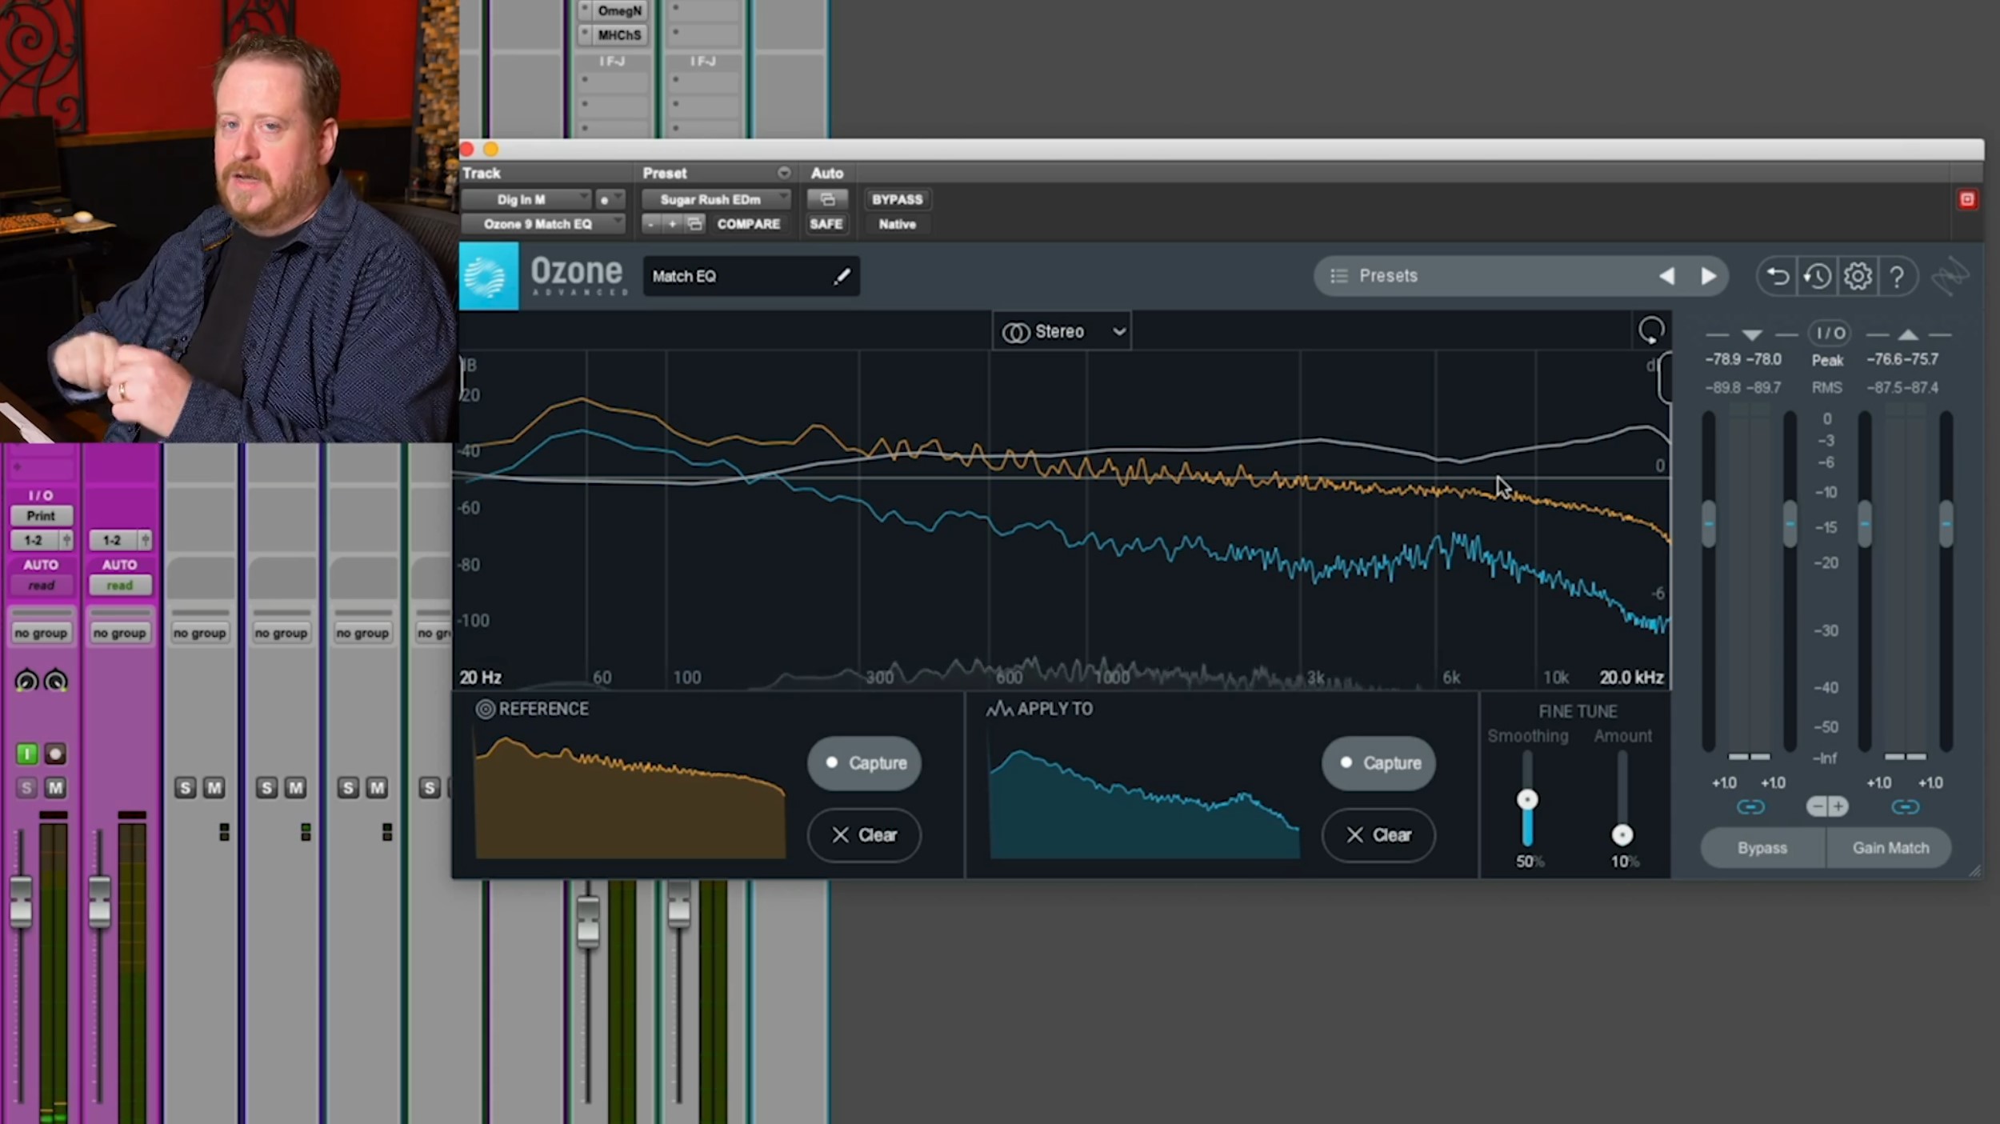The image size is (2000, 1124).
Task: Click the pencil icon to rename preset
Action: 842,277
